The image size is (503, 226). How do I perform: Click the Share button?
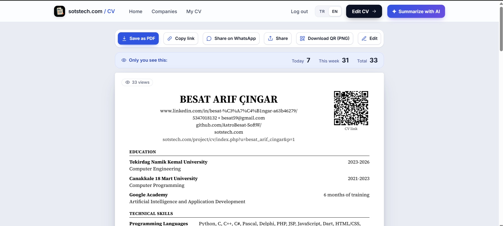[278, 38]
